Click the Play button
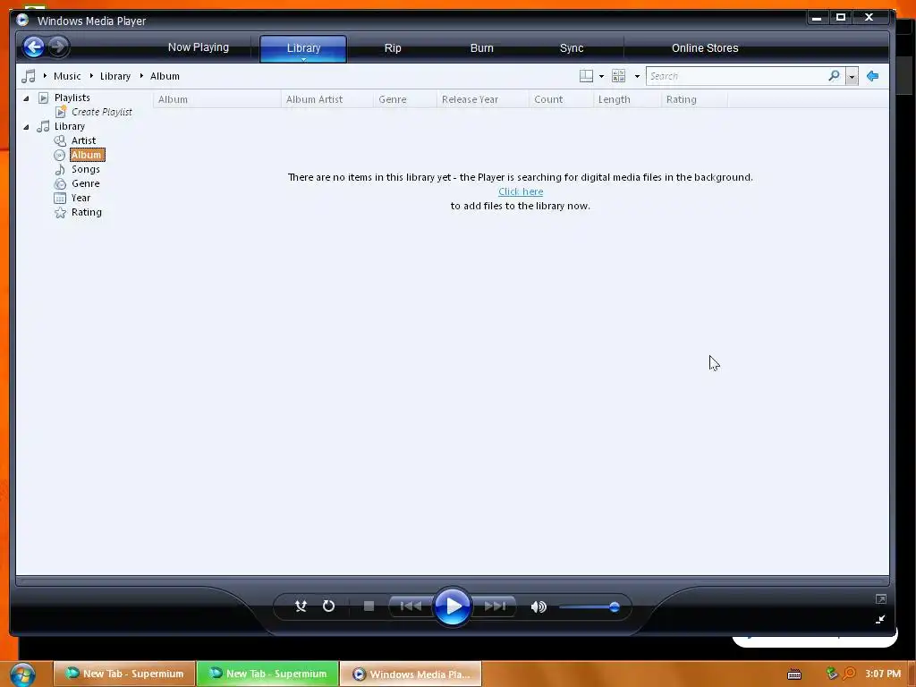916x687 pixels. click(x=452, y=606)
